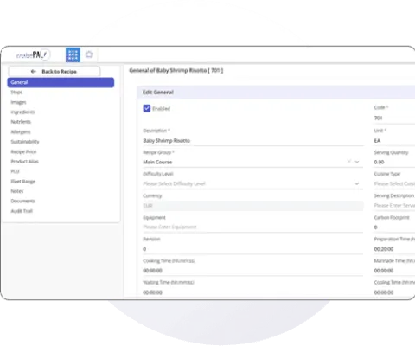Click the cruisePAL logo
This screenshot has height=346, width=415.
coord(32,54)
